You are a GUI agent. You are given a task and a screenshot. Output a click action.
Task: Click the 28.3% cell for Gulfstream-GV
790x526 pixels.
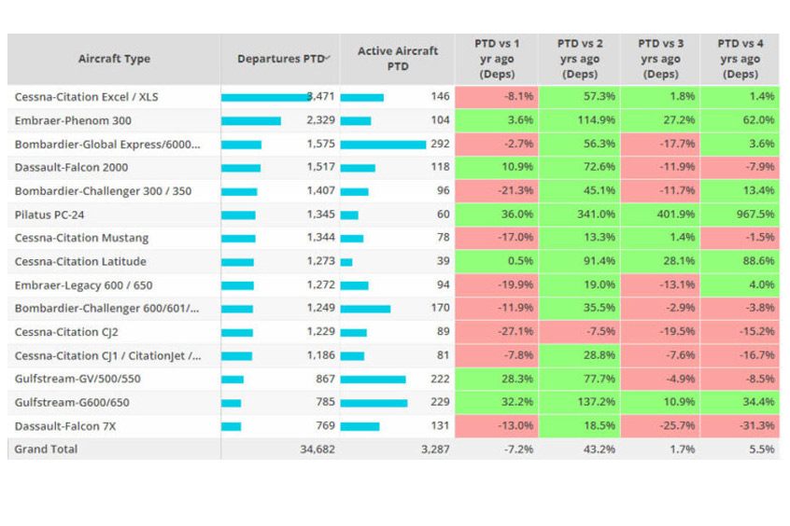click(x=497, y=379)
